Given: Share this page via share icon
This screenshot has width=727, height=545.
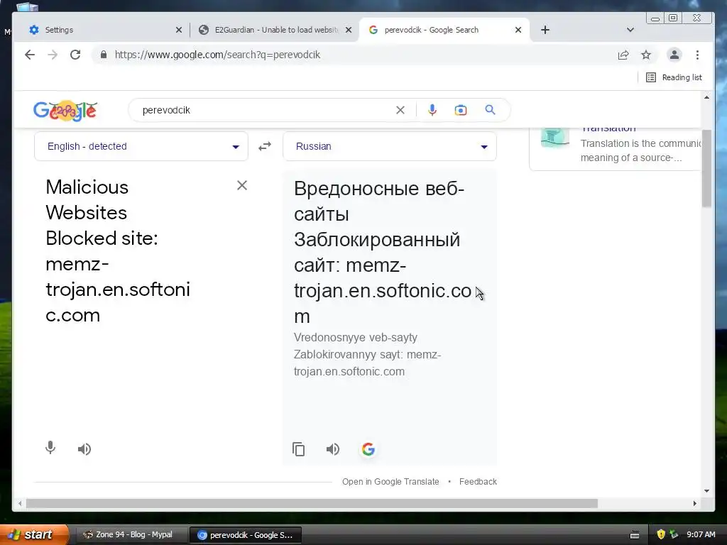Looking at the screenshot, I should coord(623,55).
